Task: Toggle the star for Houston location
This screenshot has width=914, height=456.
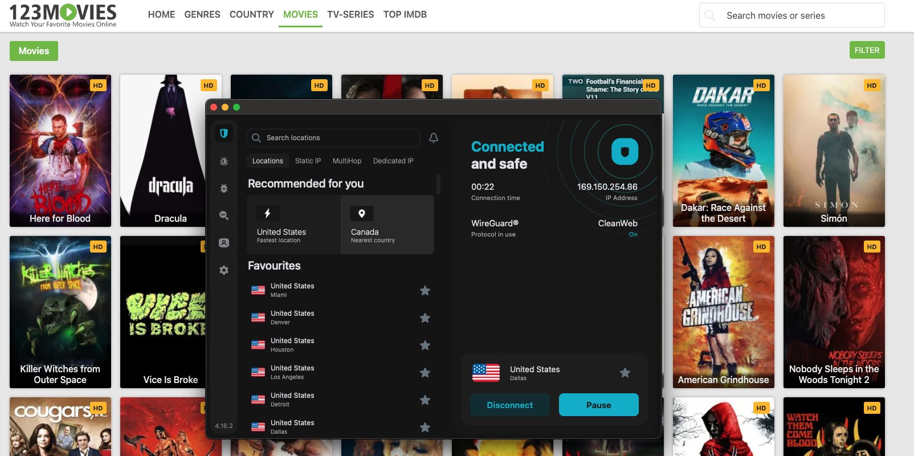Action: (x=425, y=345)
